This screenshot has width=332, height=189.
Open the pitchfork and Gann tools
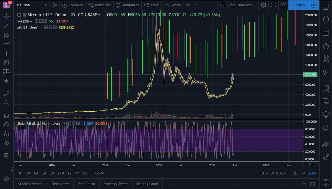tap(6, 35)
